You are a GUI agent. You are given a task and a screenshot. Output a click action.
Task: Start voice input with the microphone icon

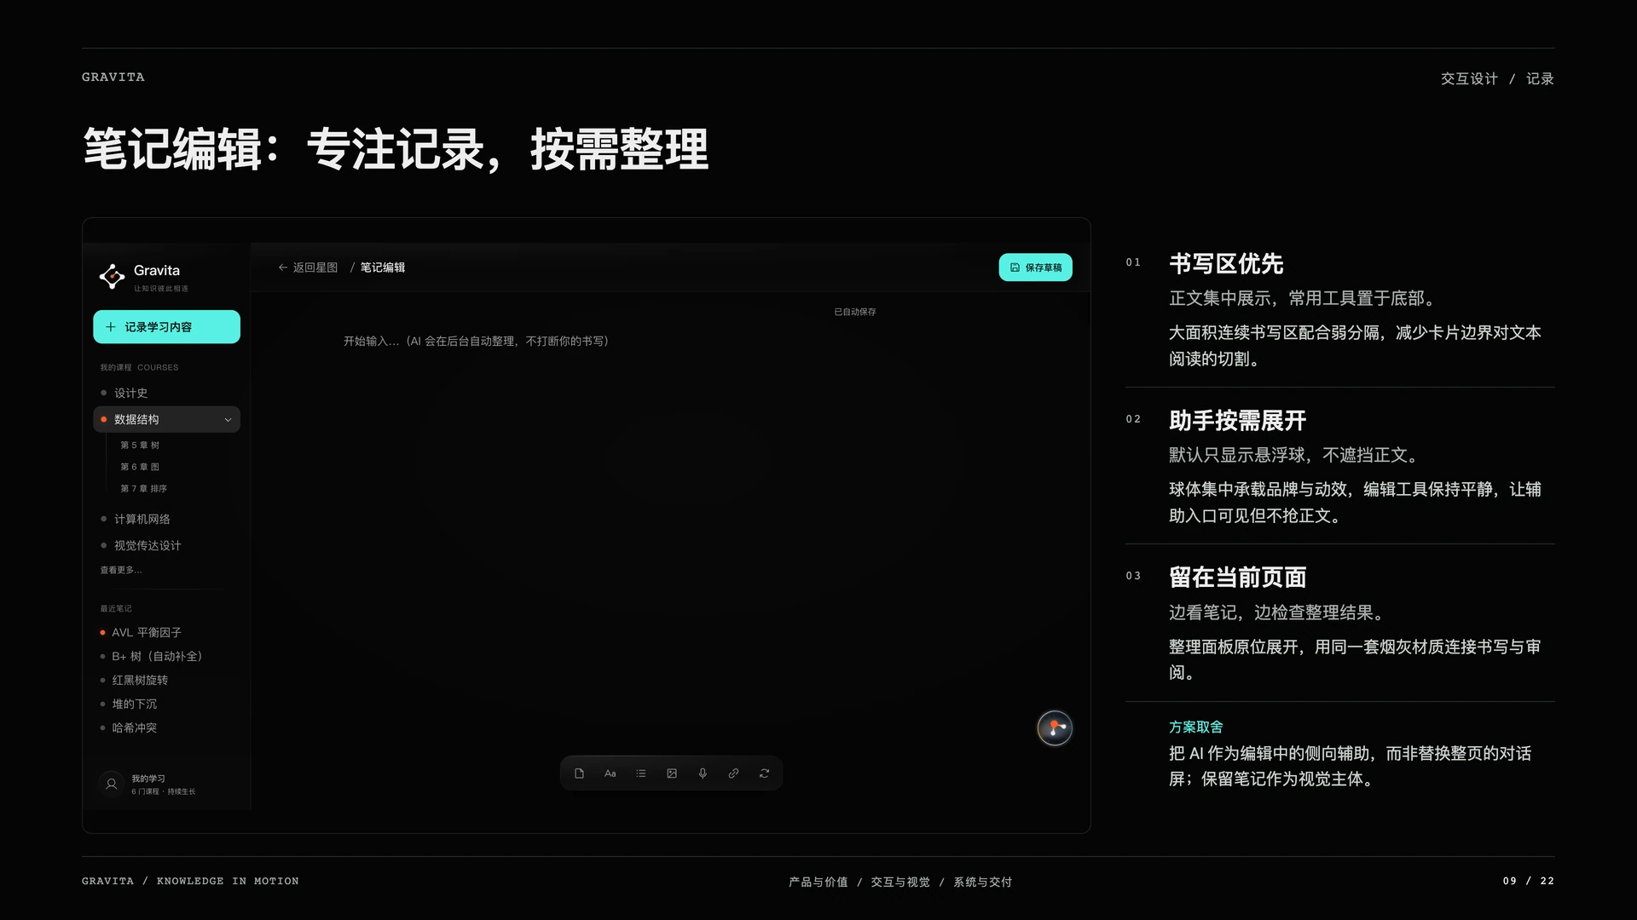pyautogui.click(x=703, y=773)
